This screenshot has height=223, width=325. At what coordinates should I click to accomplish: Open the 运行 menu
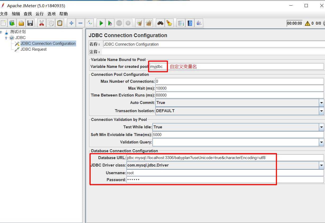coord(40,14)
